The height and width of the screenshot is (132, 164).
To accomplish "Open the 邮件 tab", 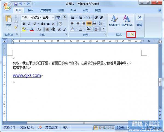I will click(73, 10).
